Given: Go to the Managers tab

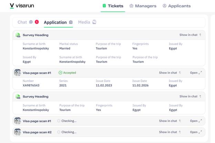Looking at the screenshot, I should [143, 6].
